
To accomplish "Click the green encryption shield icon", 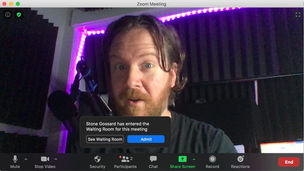I will click(x=19, y=15).
